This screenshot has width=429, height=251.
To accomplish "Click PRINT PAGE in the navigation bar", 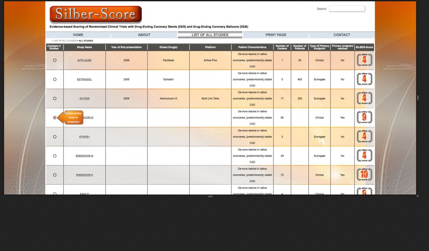I will click(276, 35).
